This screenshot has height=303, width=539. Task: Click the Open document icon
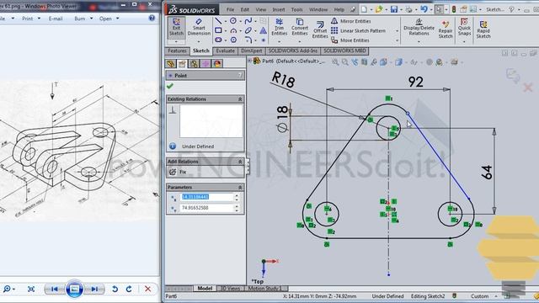coord(379,9)
